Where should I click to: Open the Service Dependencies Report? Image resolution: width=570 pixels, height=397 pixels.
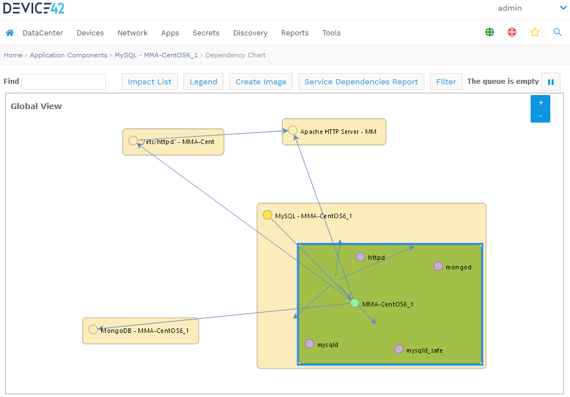361,82
